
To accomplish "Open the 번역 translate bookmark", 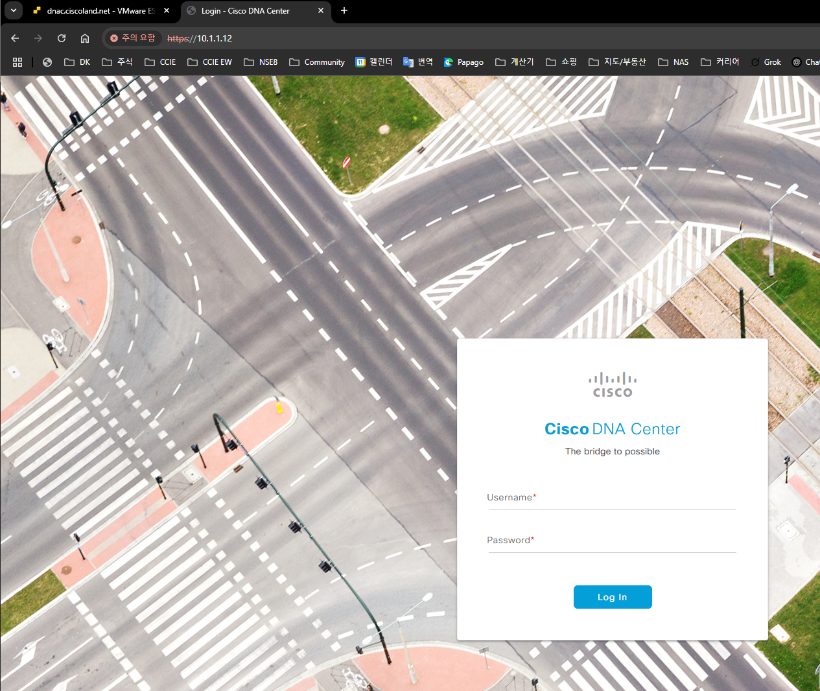I will 418,62.
